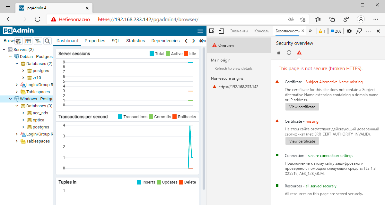Select postgres database under Debian server
Screen dimensions: 385x205
point(41,71)
